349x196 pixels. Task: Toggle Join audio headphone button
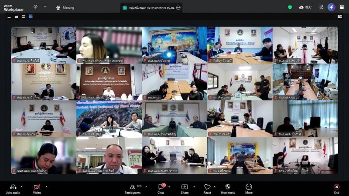tap(13, 187)
